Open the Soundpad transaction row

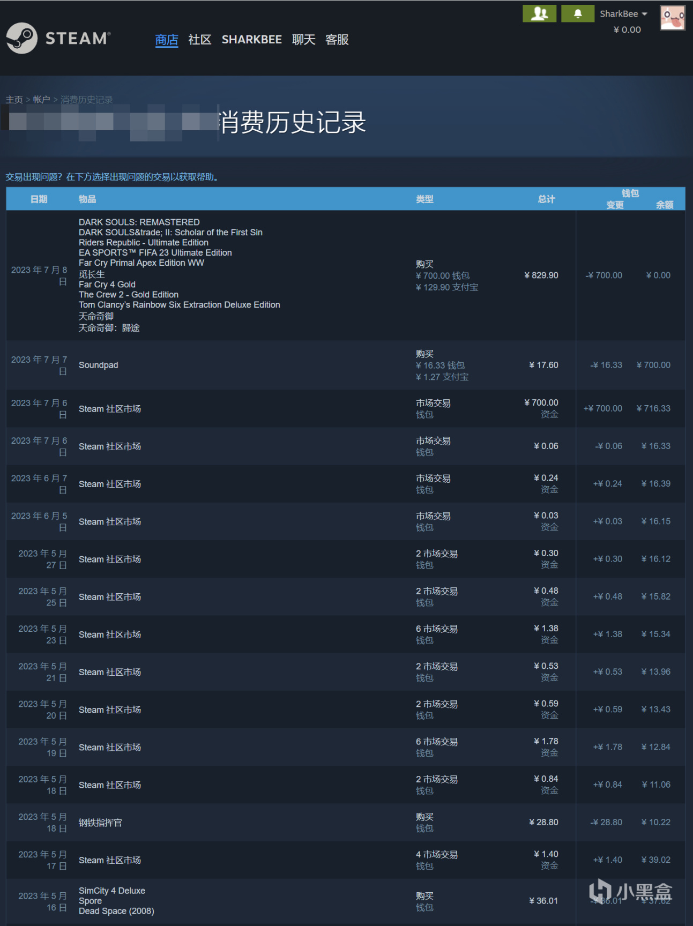pos(346,365)
